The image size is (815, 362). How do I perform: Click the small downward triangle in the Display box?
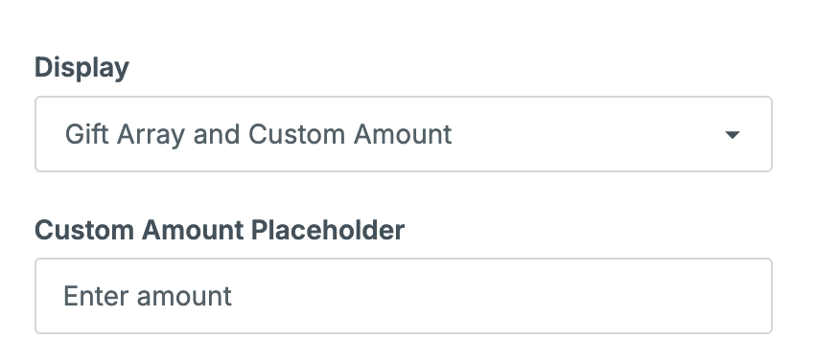(x=732, y=135)
